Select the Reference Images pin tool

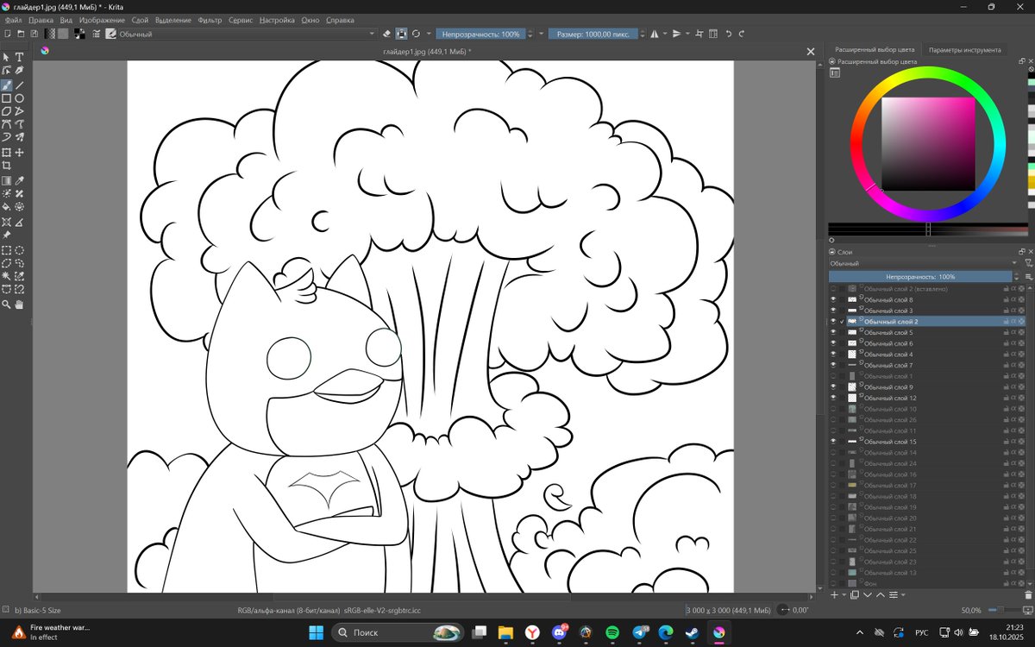6,235
